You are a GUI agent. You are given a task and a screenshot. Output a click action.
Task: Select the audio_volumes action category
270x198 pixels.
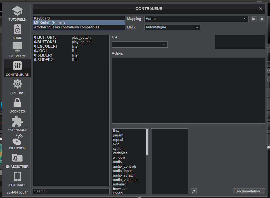[129, 180]
